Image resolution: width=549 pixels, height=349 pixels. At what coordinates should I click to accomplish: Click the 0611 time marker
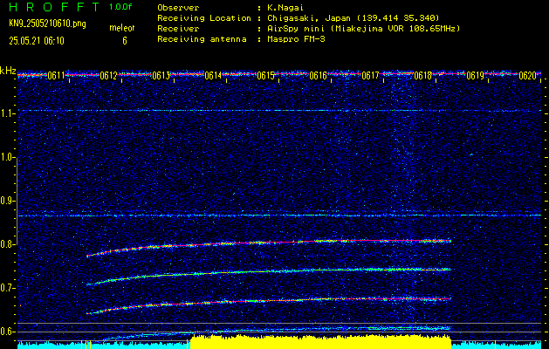click(57, 76)
